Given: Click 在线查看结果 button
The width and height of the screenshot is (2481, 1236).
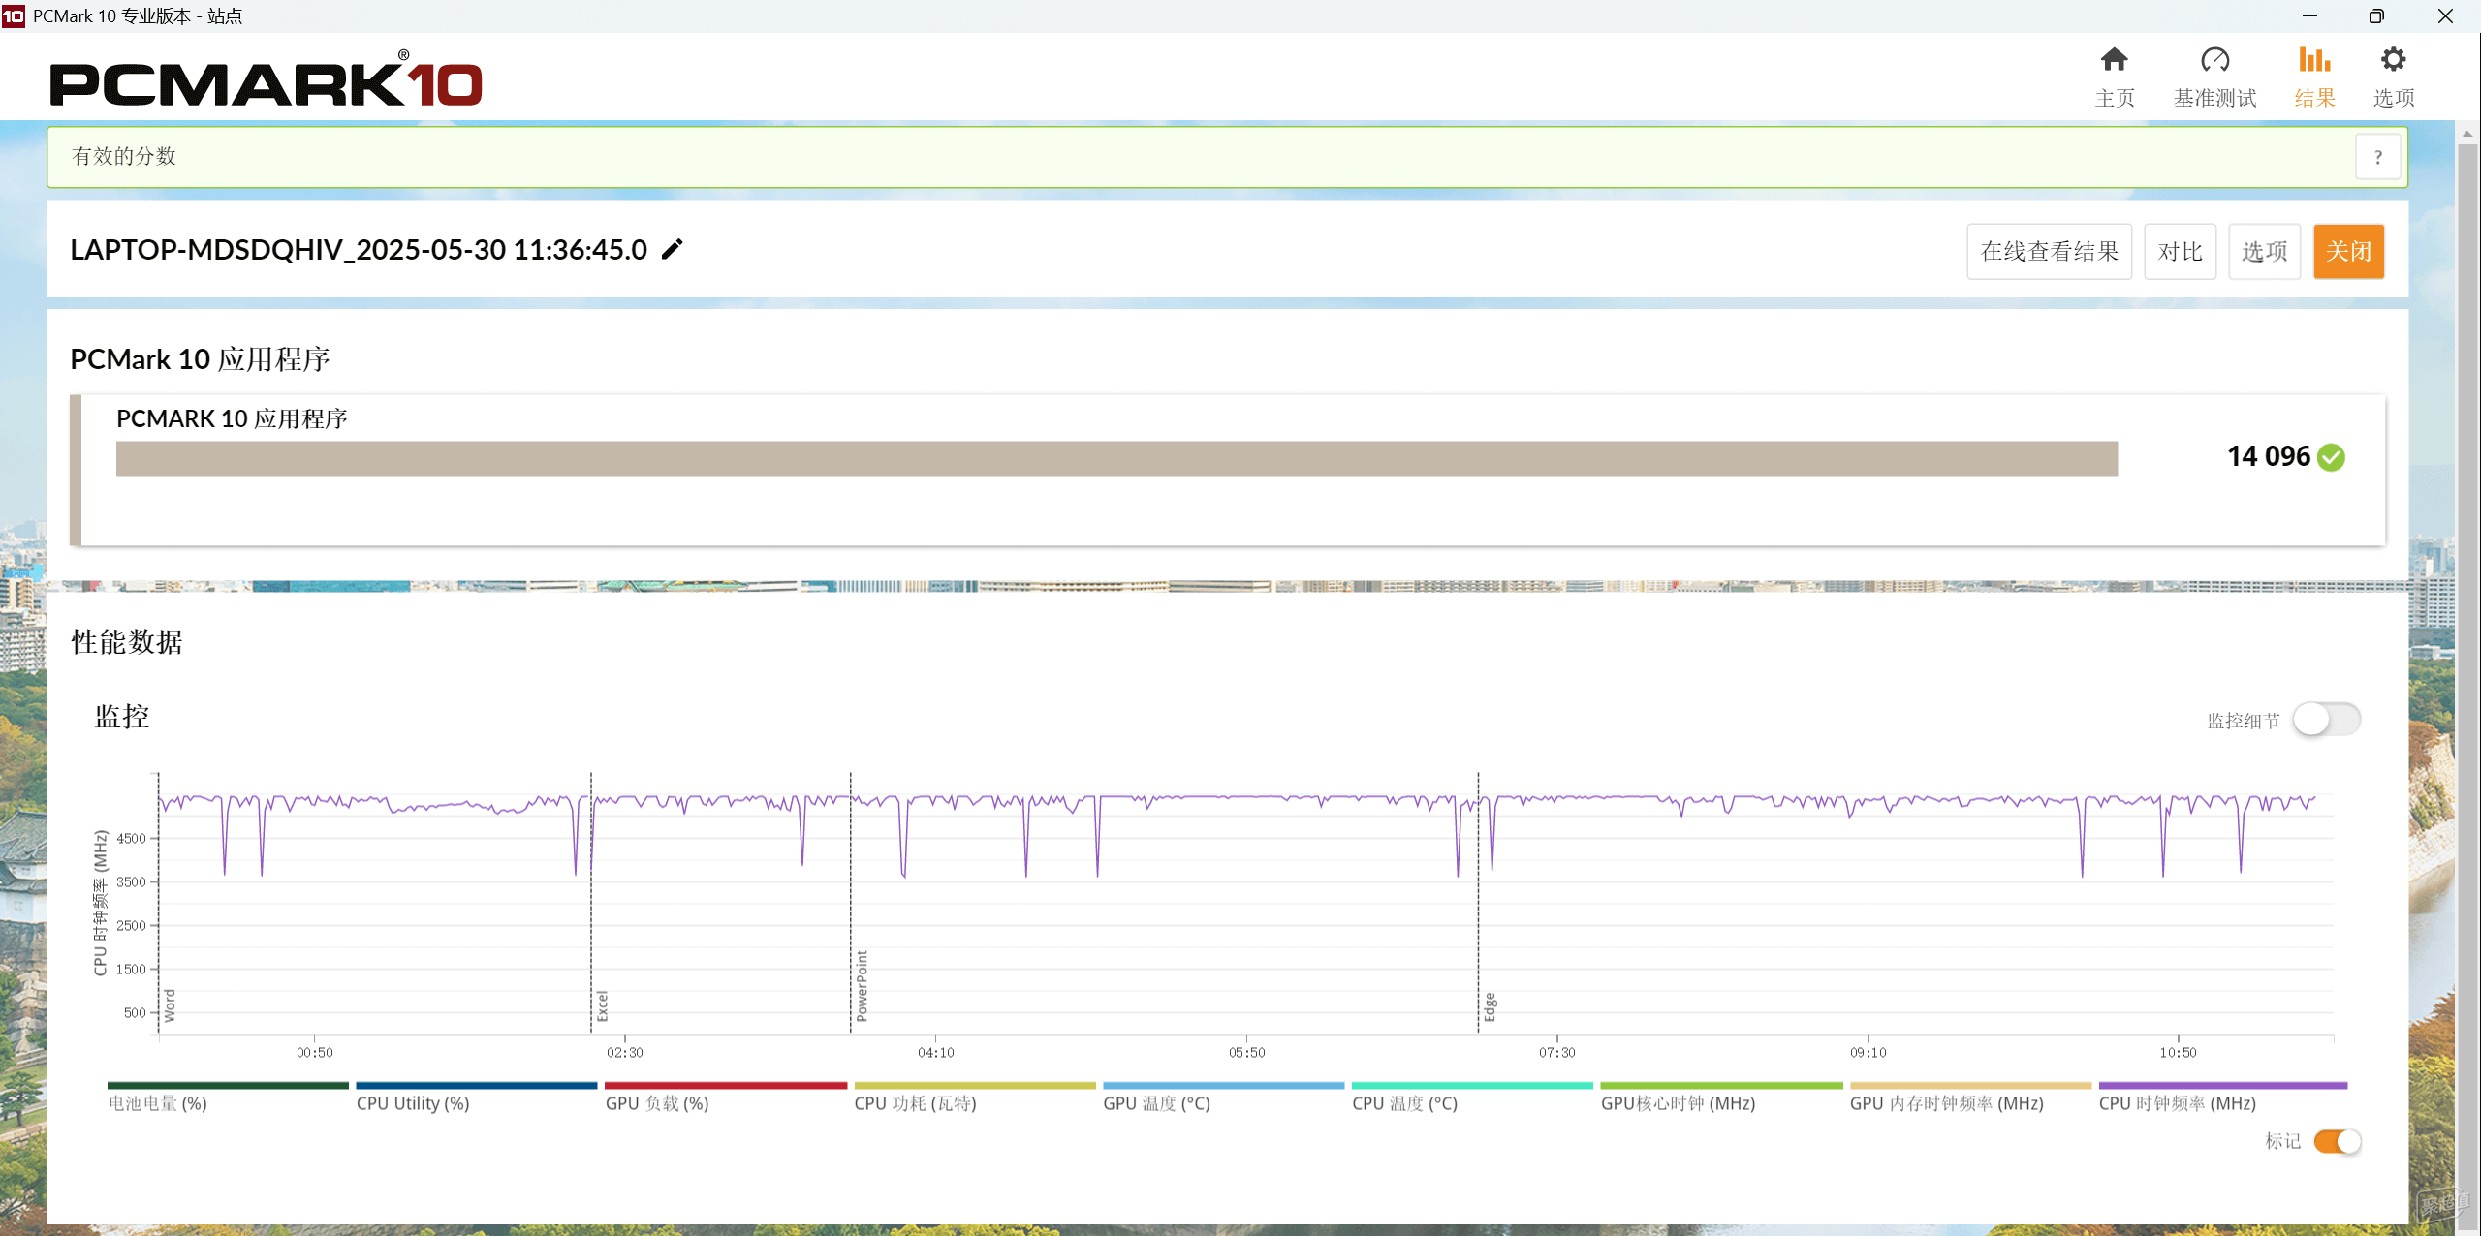Looking at the screenshot, I should pos(2049,252).
